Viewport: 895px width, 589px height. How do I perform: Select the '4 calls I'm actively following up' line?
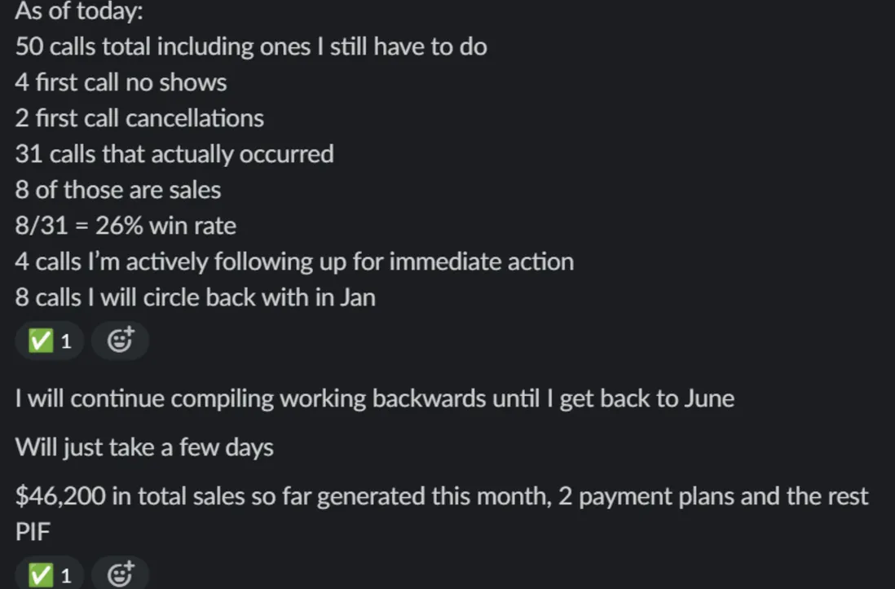point(294,262)
